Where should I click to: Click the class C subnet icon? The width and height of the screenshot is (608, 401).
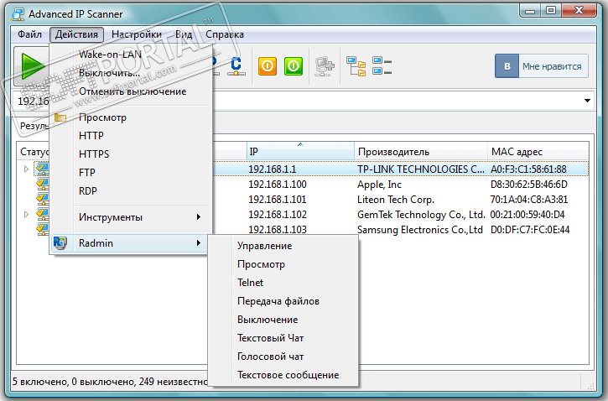pyautogui.click(x=236, y=66)
